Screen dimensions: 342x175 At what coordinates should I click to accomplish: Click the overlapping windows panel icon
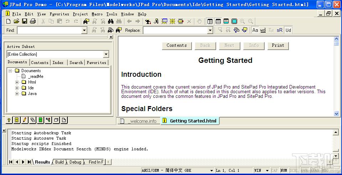pyautogui.click(x=56, y=120)
